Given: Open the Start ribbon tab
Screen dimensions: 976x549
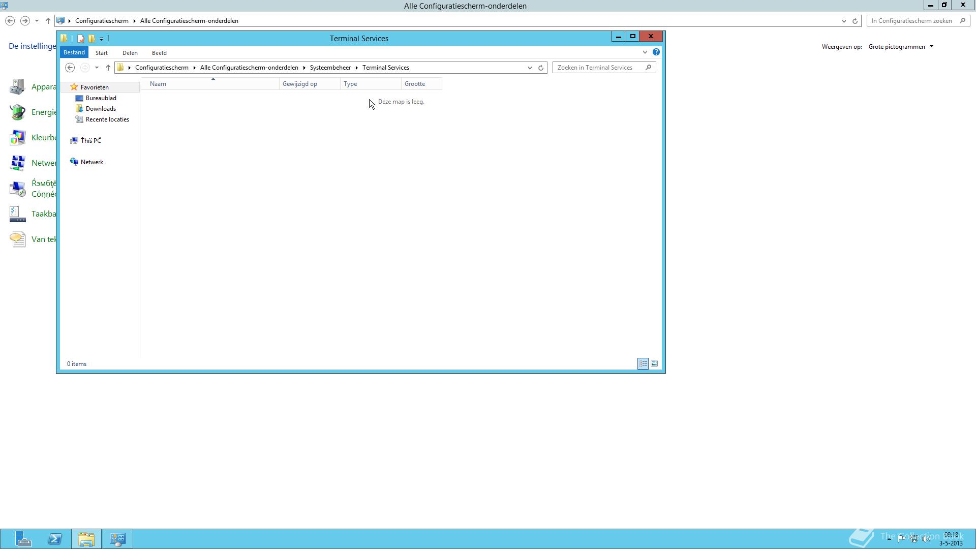Looking at the screenshot, I should [x=102, y=53].
